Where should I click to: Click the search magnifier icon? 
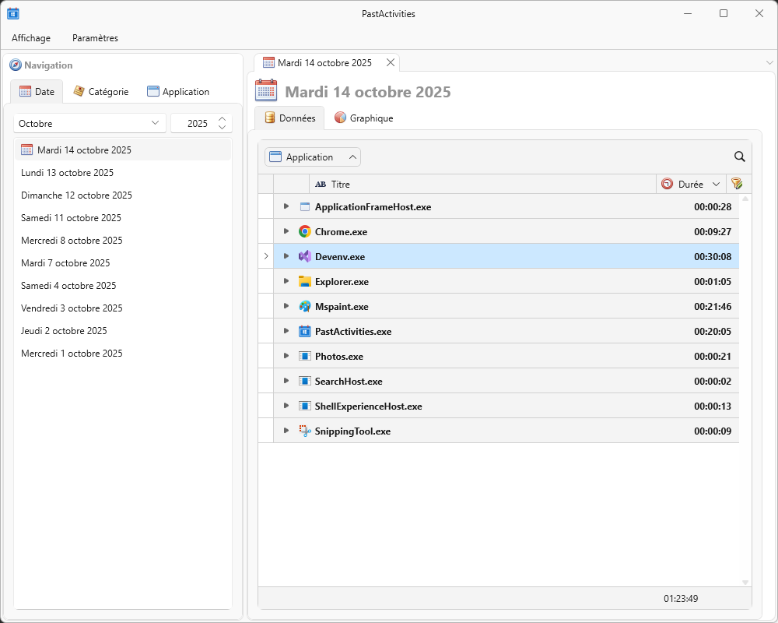[x=739, y=157]
